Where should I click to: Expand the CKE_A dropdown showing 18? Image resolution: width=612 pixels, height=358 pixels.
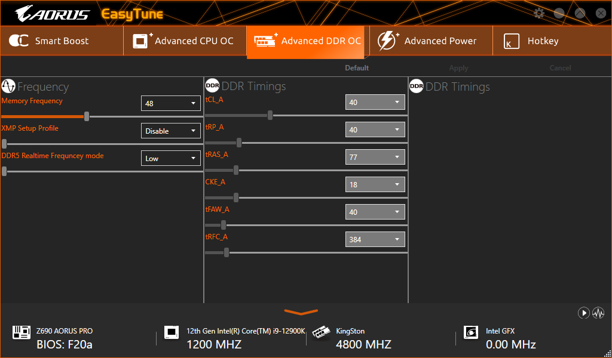tap(375, 184)
